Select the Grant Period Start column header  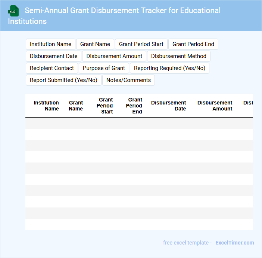105,106
